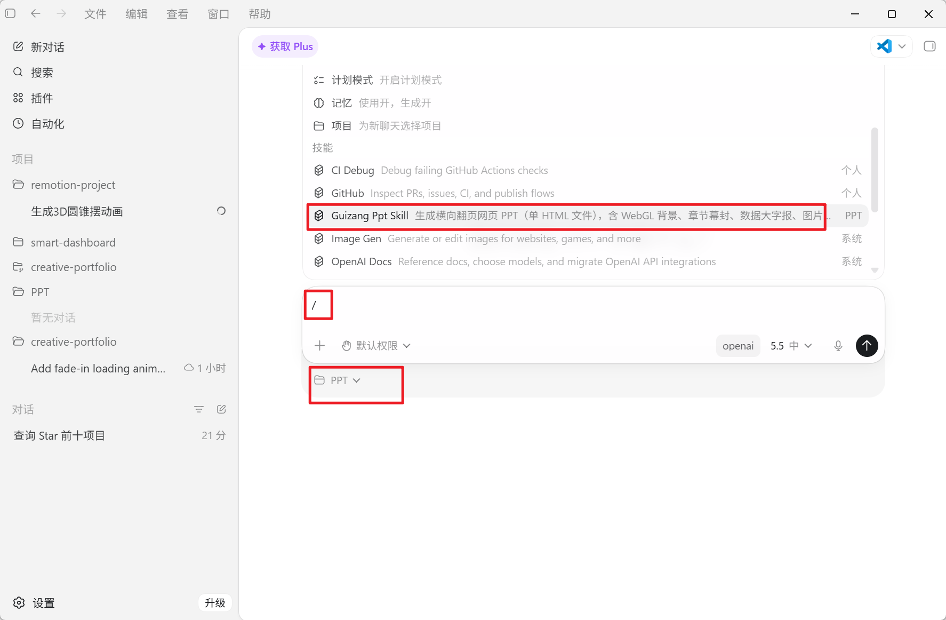Open the 帮助 menu
The width and height of the screenshot is (946, 620).
coord(260,14)
